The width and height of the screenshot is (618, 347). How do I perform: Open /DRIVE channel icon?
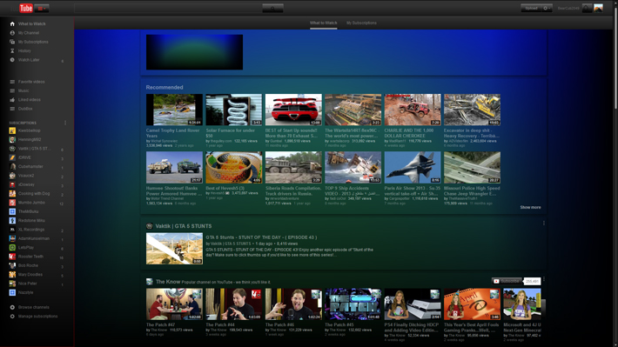pyautogui.click(x=12, y=157)
